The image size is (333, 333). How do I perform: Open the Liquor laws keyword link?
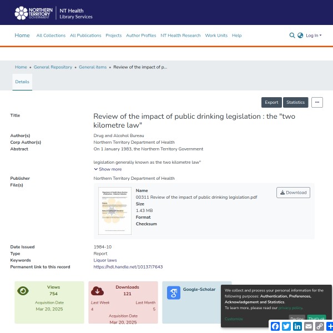[x=105, y=260]
